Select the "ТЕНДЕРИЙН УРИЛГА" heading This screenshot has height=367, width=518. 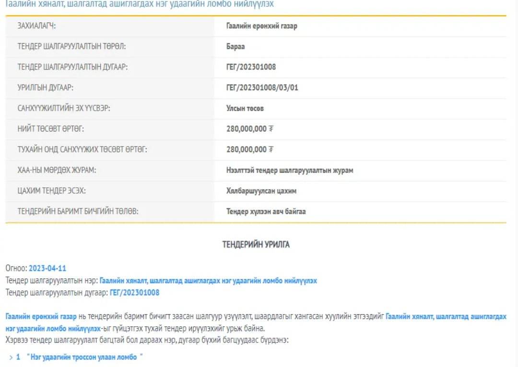tap(256, 244)
